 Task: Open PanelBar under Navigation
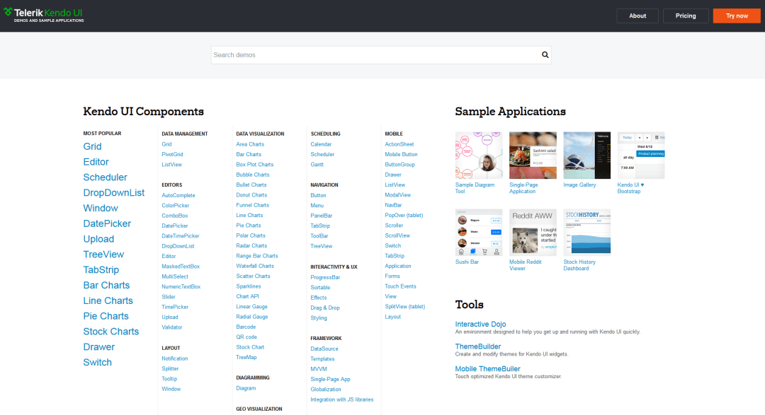pyautogui.click(x=321, y=216)
